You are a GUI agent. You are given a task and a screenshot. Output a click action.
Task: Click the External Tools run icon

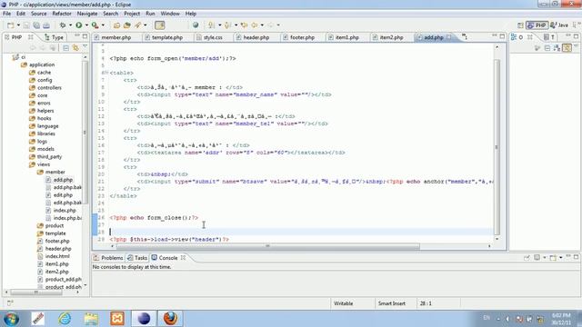pyautogui.click(x=95, y=25)
